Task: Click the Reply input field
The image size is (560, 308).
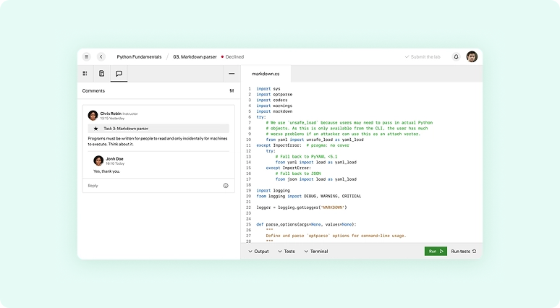Action: pos(145,186)
